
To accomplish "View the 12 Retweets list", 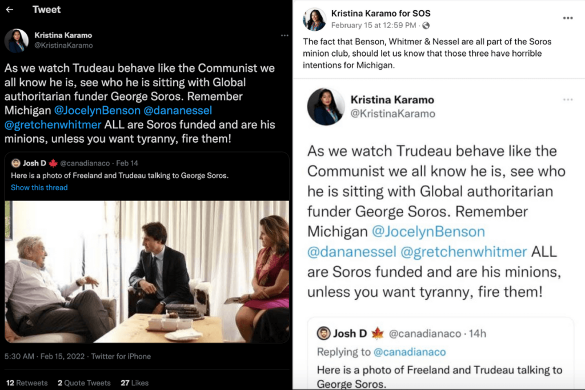I will (x=27, y=383).
